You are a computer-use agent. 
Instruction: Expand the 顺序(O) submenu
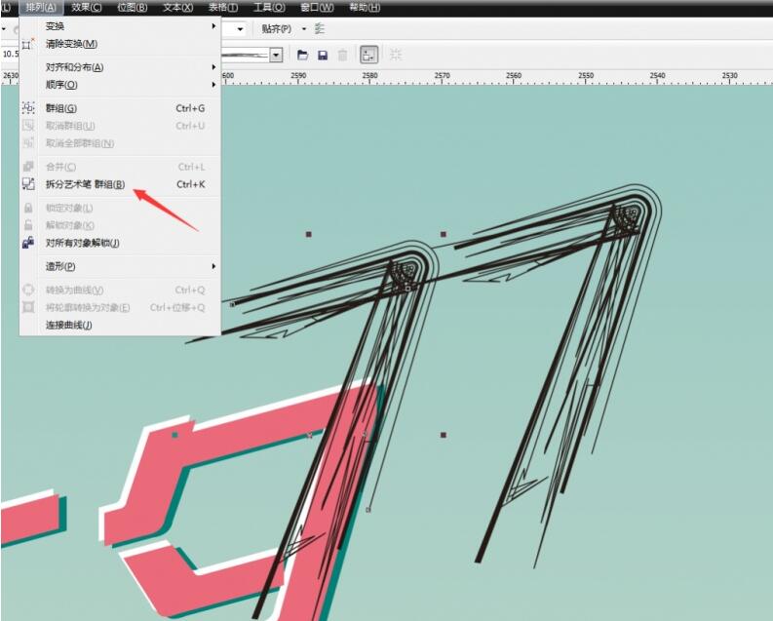(120, 85)
